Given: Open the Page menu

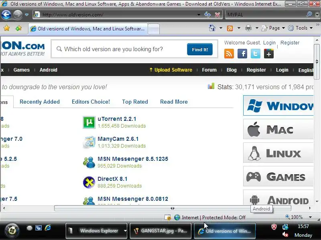Looking at the screenshot, I should point(273,28).
